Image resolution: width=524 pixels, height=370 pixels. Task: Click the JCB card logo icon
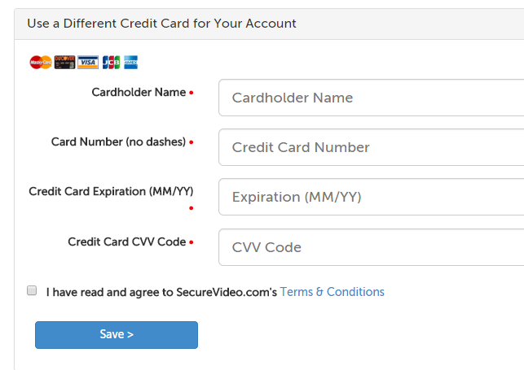click(111, 63)
